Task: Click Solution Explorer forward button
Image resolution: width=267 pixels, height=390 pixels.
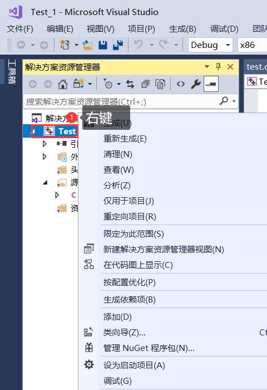Action: click(48, 84)
